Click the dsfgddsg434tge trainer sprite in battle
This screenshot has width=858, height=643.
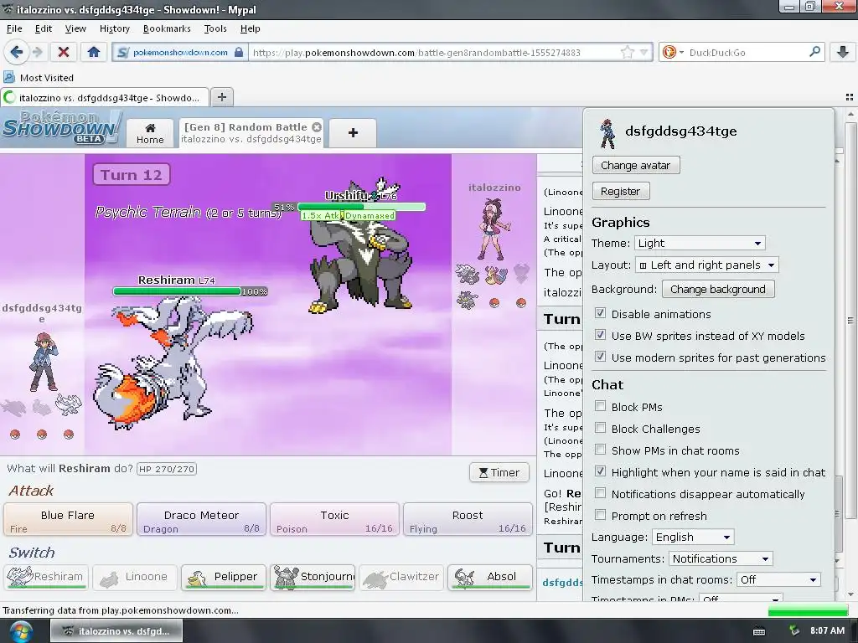pos(44,361)
